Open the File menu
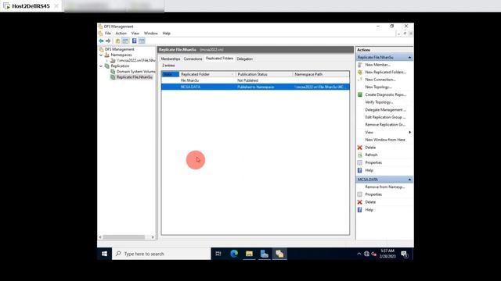 tap(108, 33)
